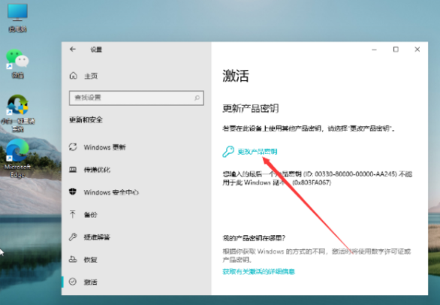This screenshot has height=305, width=440.
Task: Minimize the Settings window
Action: point(374,50)
